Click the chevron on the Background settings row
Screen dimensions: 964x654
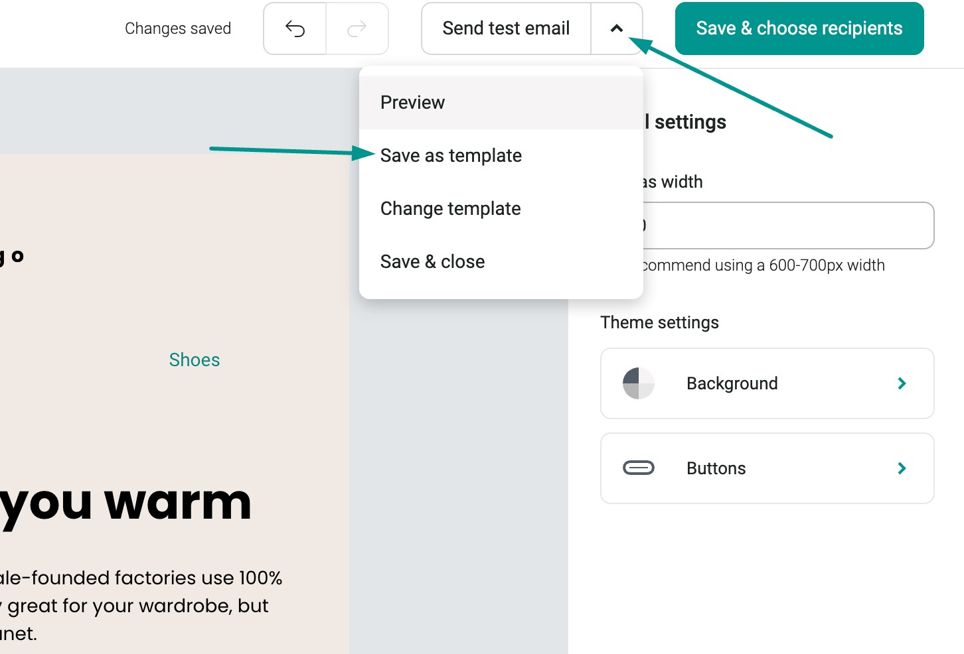click(902, 383)
